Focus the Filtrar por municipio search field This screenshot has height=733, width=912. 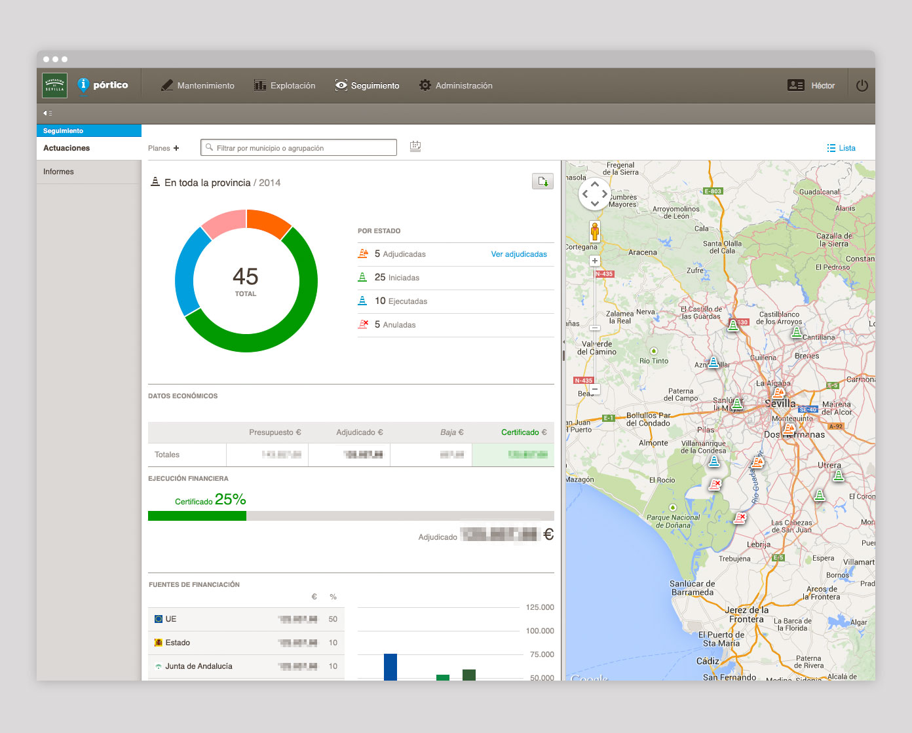[299, 147]
